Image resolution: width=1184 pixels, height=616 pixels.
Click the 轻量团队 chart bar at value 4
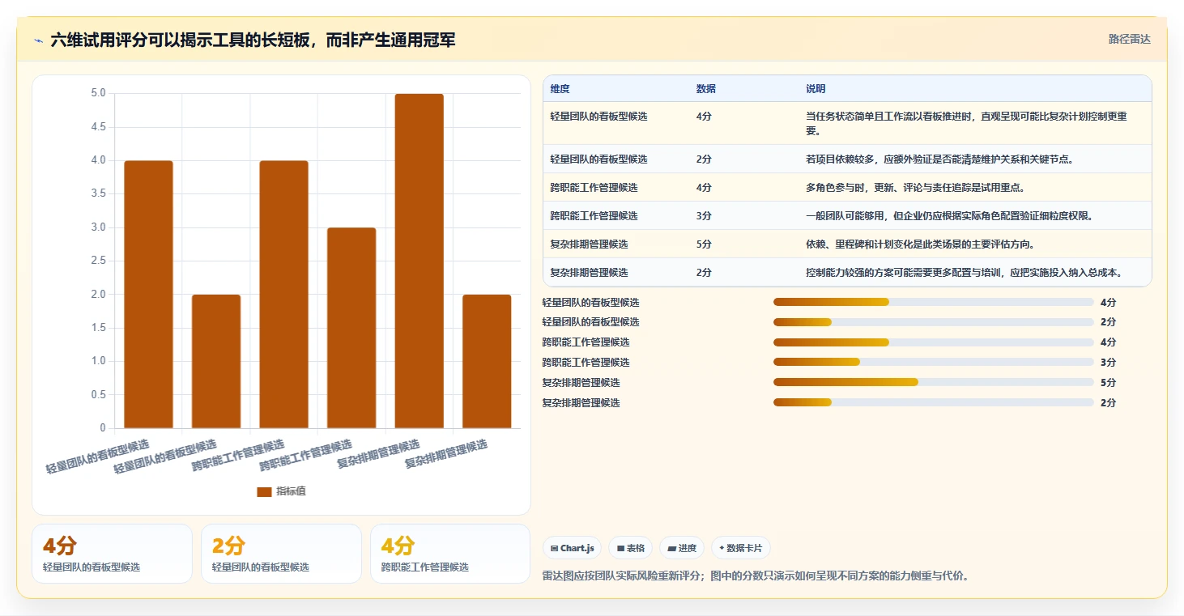(x=148, y=295)
